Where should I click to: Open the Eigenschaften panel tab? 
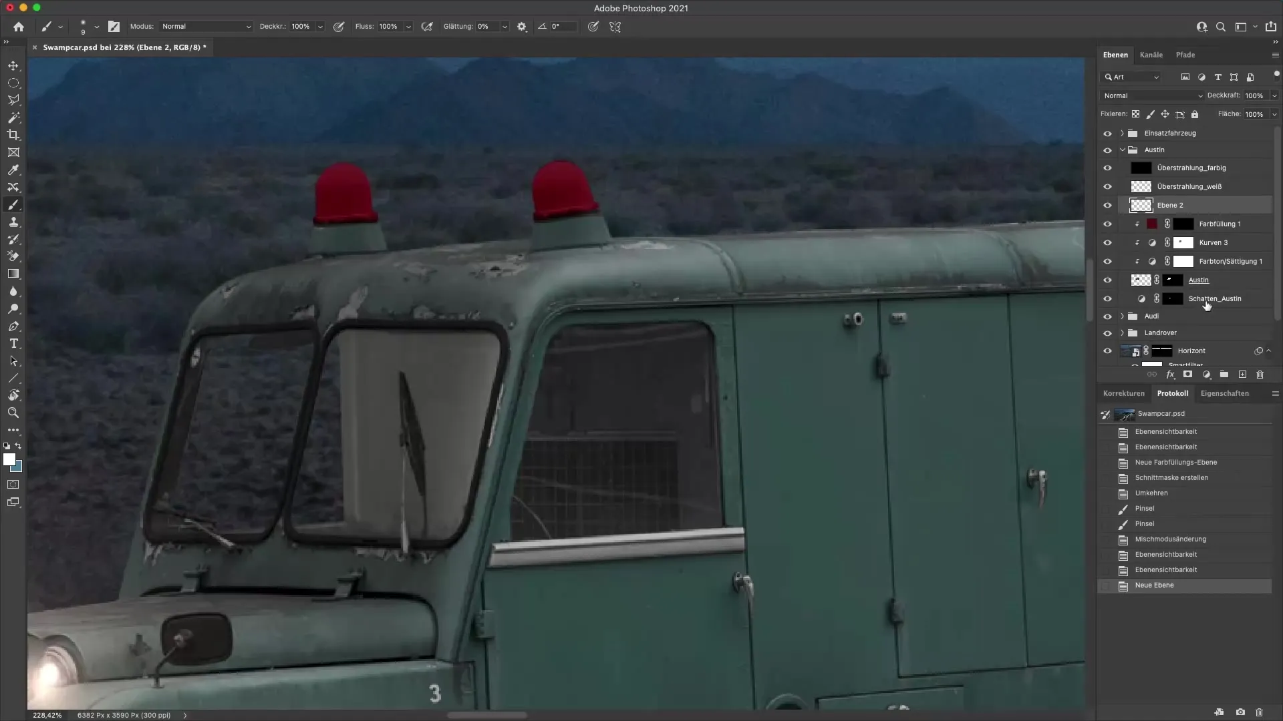coord(1224,394)
